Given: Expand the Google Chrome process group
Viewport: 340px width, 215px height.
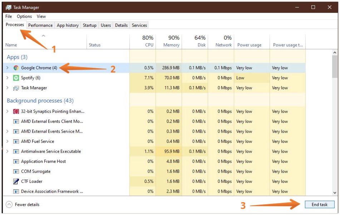Looking at the screenshot, I should [8, 67].
